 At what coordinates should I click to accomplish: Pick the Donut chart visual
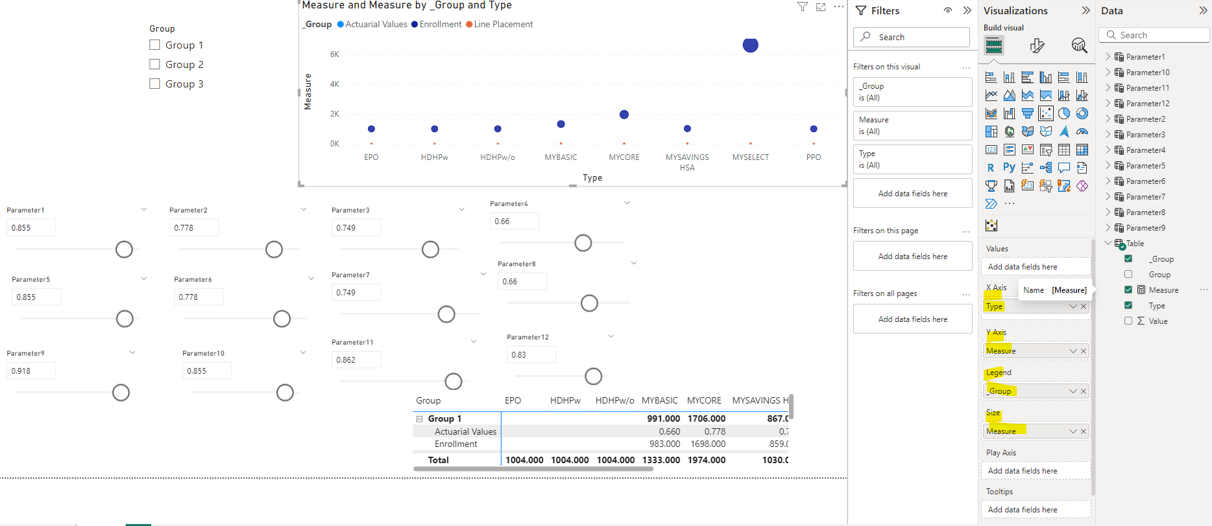pyautogui.click(x=1082, y=114)
